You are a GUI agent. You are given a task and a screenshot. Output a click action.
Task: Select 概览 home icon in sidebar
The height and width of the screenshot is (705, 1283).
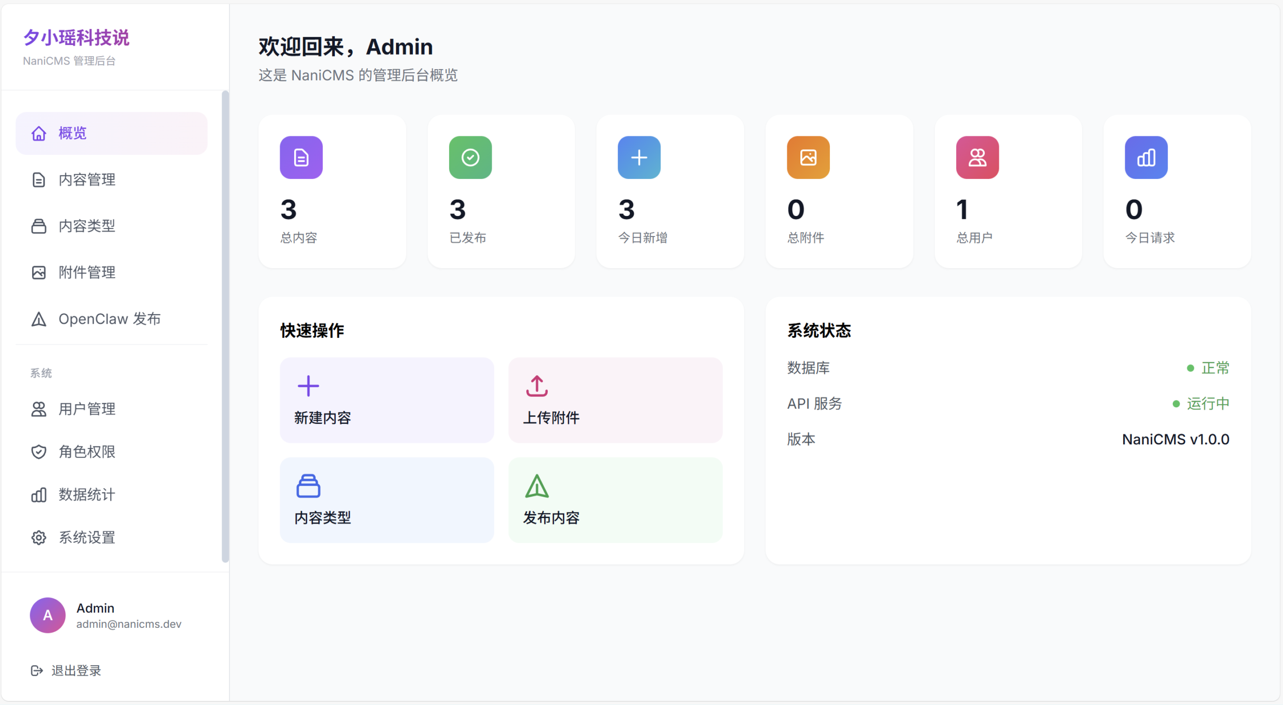(x=39, y=133)
